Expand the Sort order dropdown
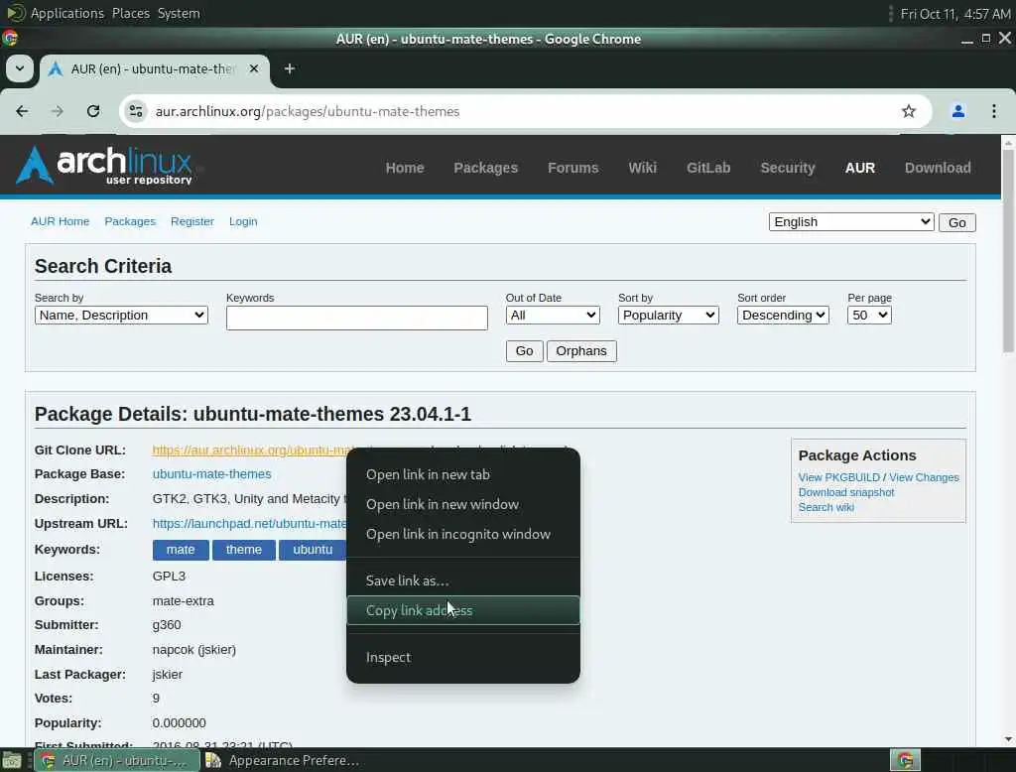This screenshot has height=772, width=1016. (x=783, y=316)
